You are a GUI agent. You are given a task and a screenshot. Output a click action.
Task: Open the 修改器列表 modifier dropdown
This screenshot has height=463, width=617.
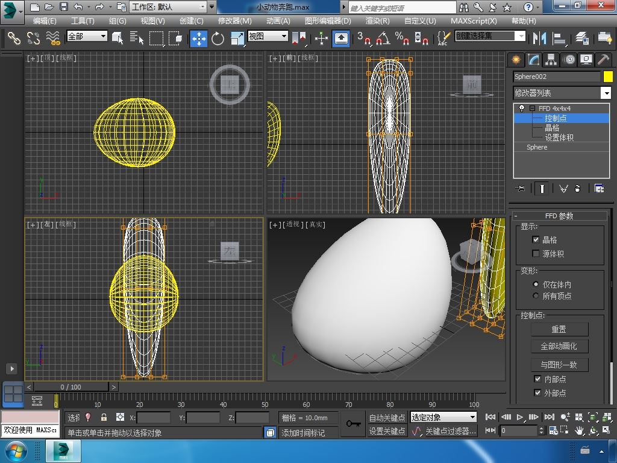point(606,93)
